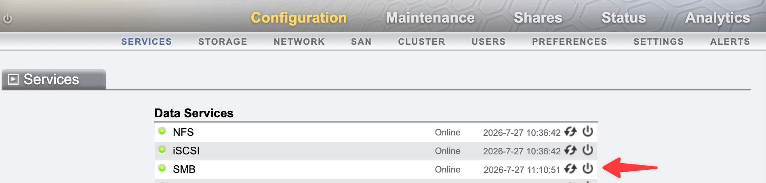Click SMB green status indicator
The width and height of the screenshot is (766, 183).
coord(162,168)
